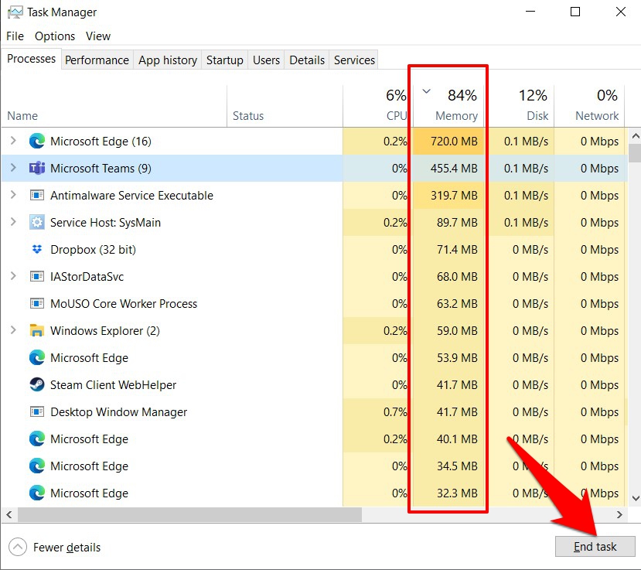Expand the Microsoft Teams process group
The image size is (641, 570).
15,168
